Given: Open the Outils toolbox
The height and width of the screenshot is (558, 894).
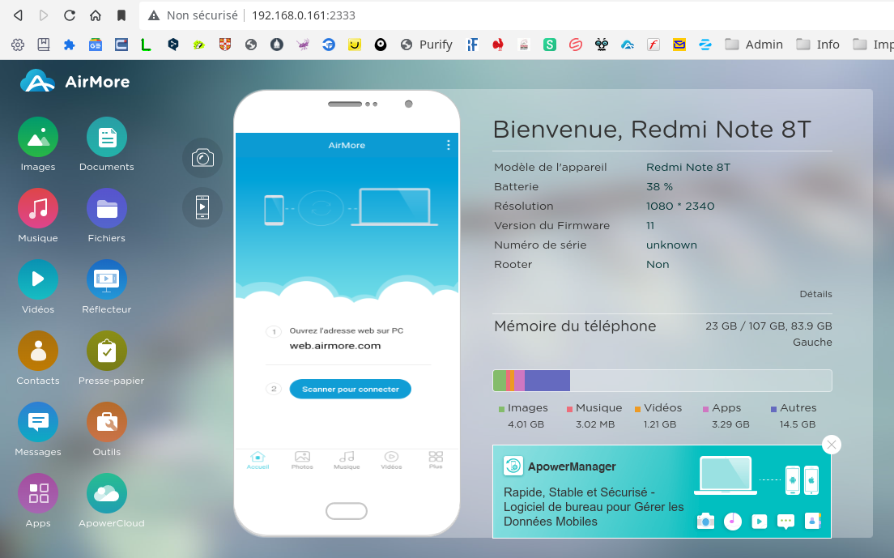Looking at the screenshot, I should (107, 423).
